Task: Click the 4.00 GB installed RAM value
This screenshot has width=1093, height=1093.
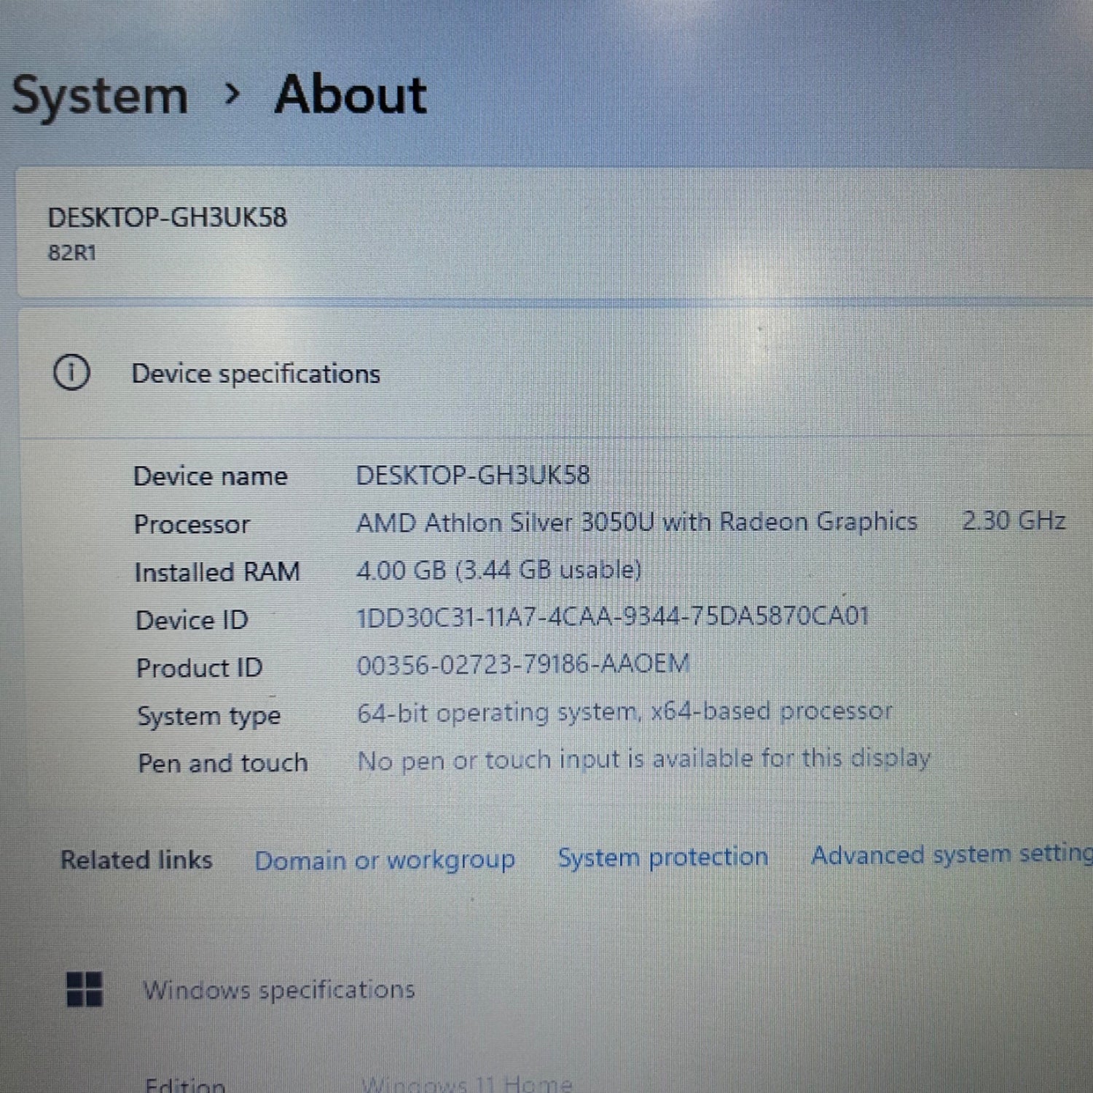Action: coord(499,570)
